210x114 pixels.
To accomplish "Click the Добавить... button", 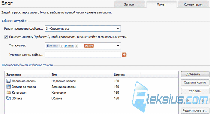I will tap(195, 74).
